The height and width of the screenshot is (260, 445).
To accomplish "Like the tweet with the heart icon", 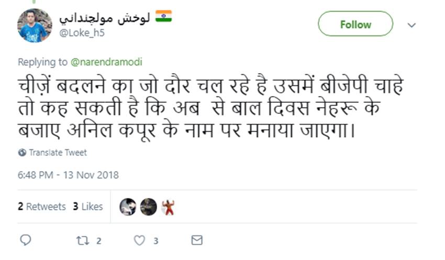I will click(139, 240).
